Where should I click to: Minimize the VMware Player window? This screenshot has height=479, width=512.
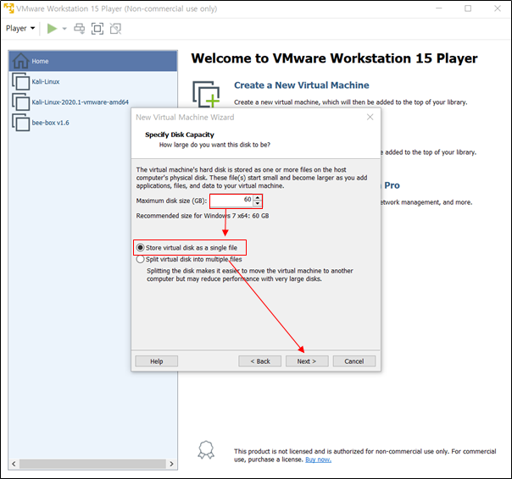(x=438, y=8)
